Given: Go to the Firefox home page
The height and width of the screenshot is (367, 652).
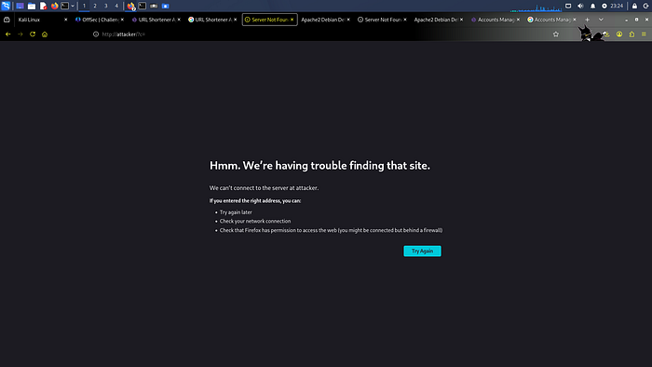Looking at the screenshot, I should coord(45,34).
